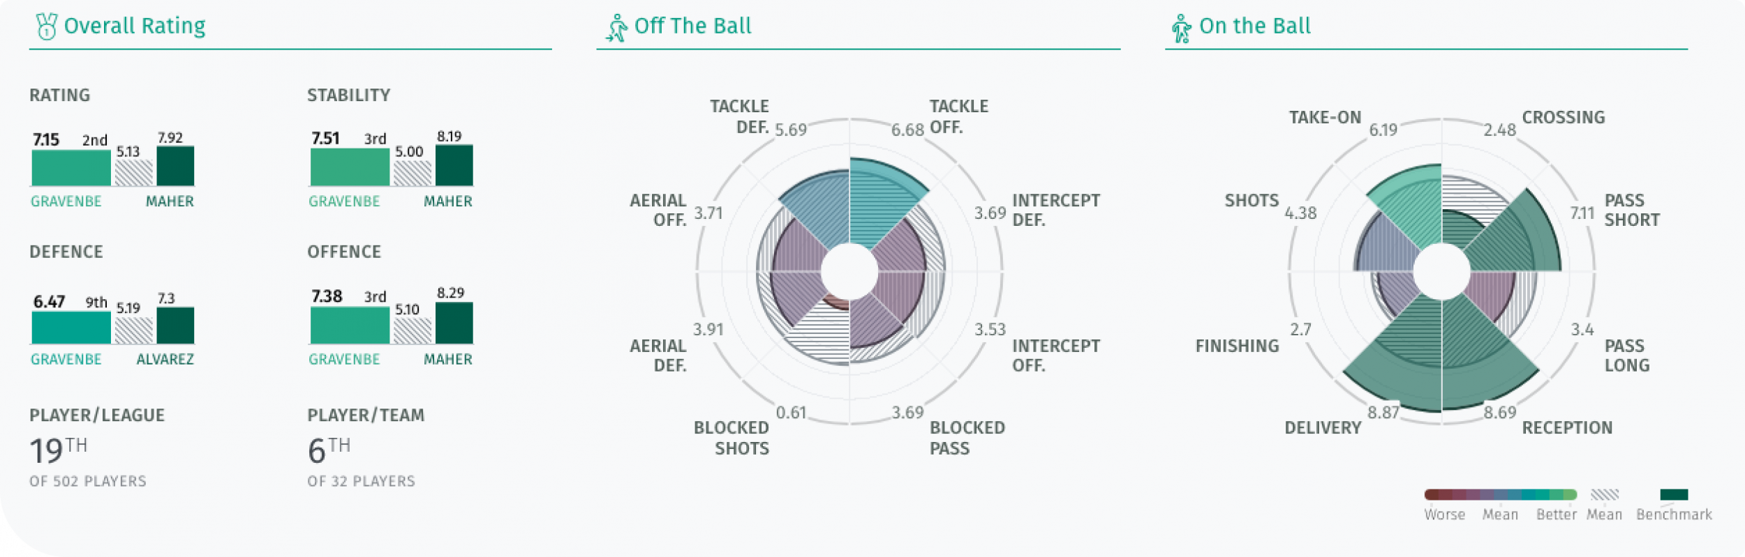Click the dark green Benchmark legend swatch

pos(1674,495)
